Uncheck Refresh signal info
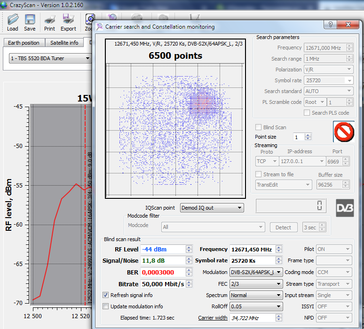The height and width of the screenshot is (329, 364). 105,295
